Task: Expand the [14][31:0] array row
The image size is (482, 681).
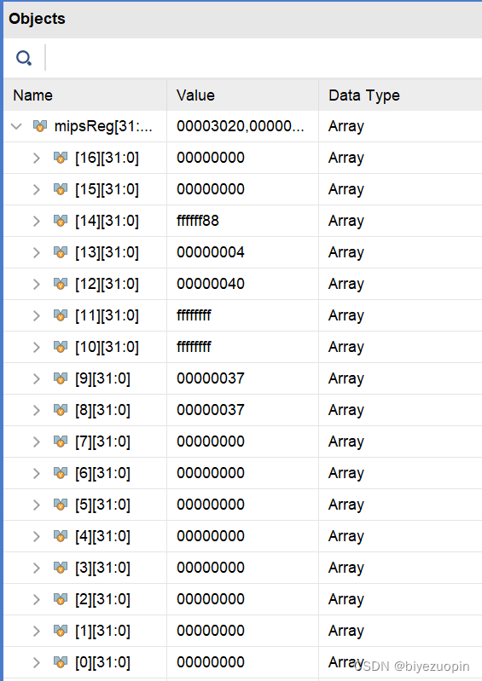Action: coord(37,221)
